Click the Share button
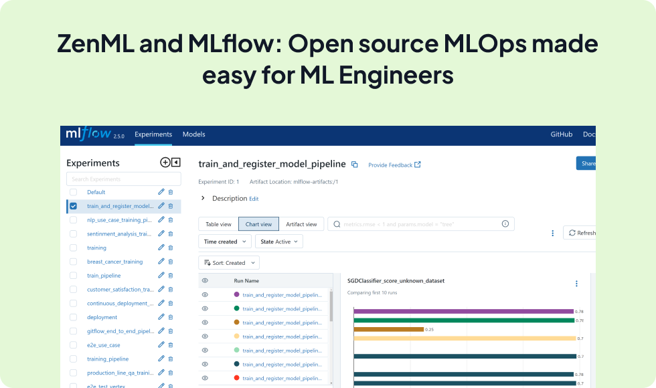The image size is (656, 388). (x=586, y=163)
